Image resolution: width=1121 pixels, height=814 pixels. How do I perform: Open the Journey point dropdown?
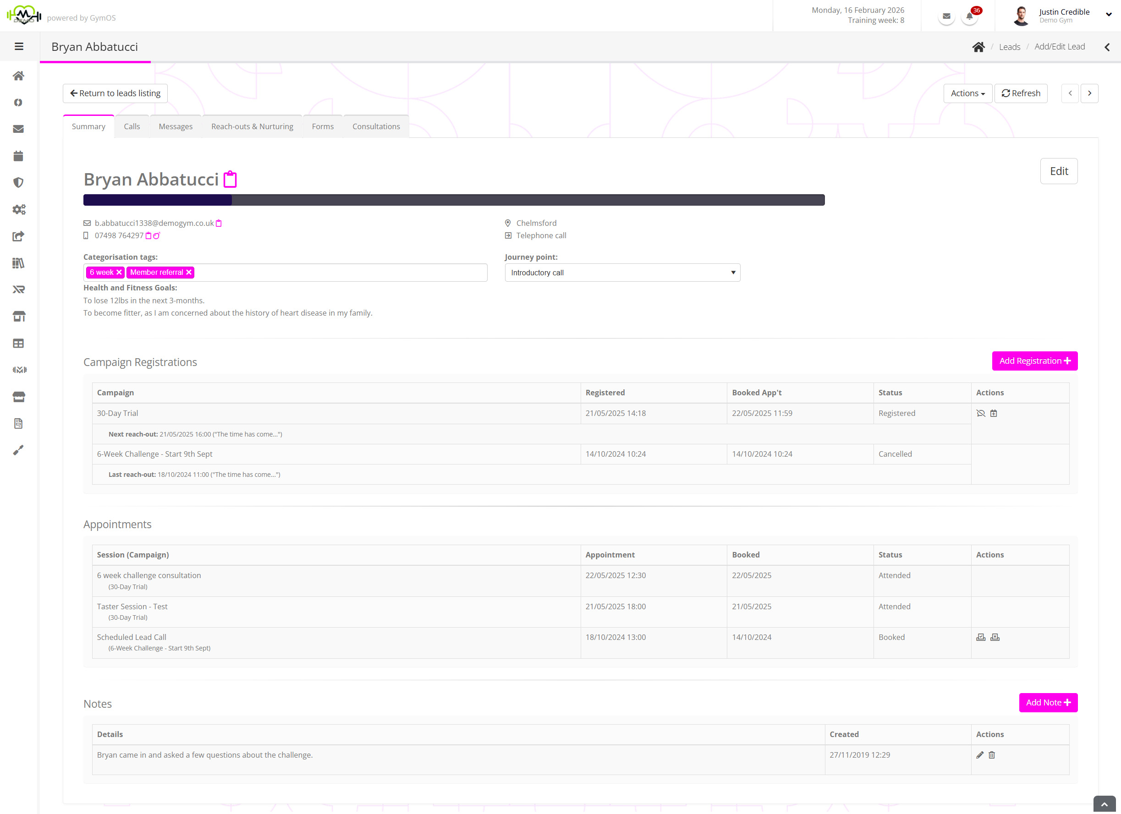point(622,273)
